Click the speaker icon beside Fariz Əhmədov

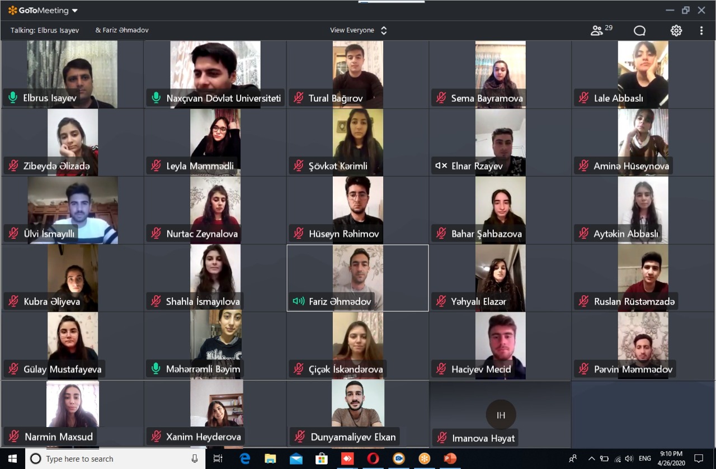(299, 301)
